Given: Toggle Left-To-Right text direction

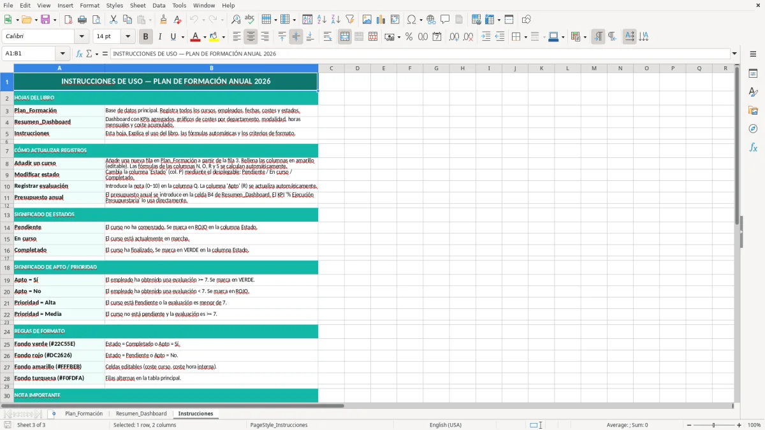Looking at the screenshot, I should click(598, 37).
